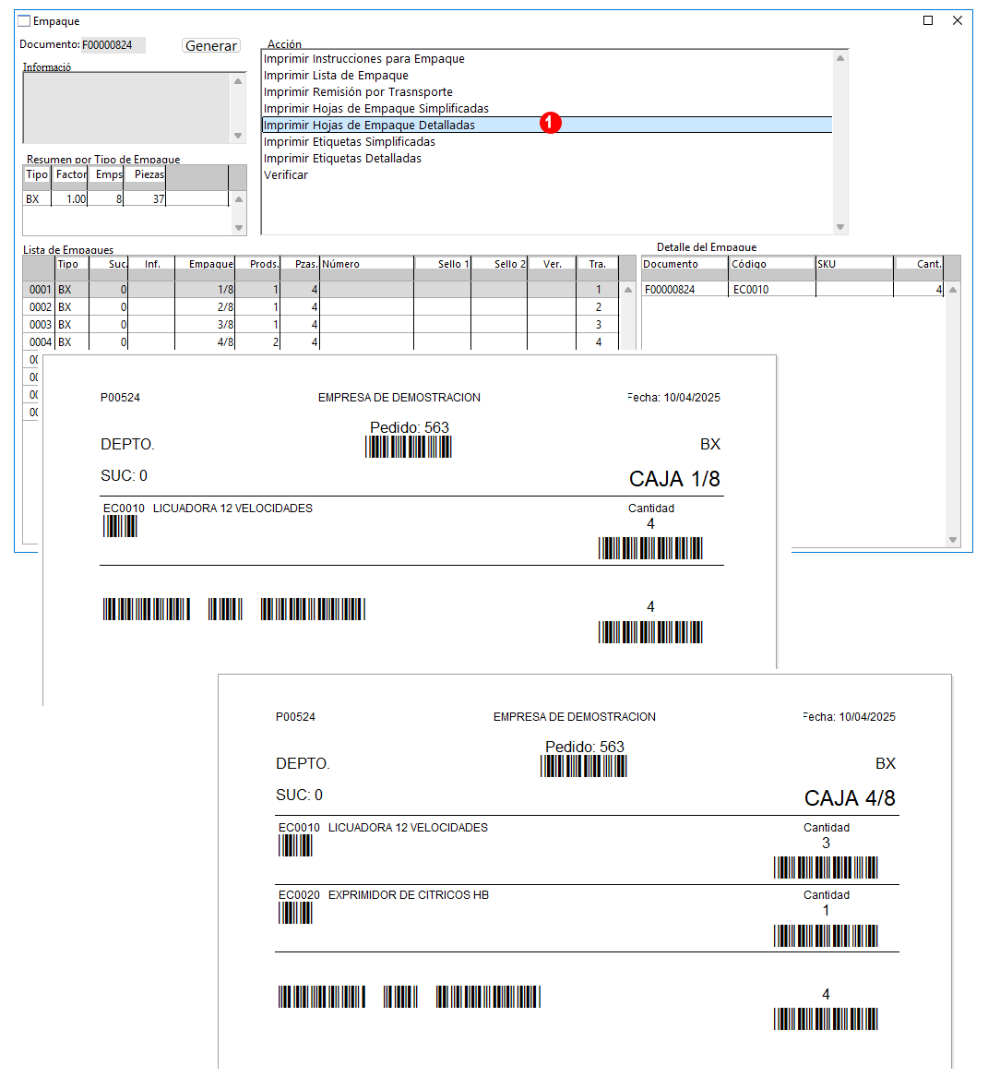Select row 0004 in Lista de Empaques
The image size is (988, 1089).
[x=321, y=341]
